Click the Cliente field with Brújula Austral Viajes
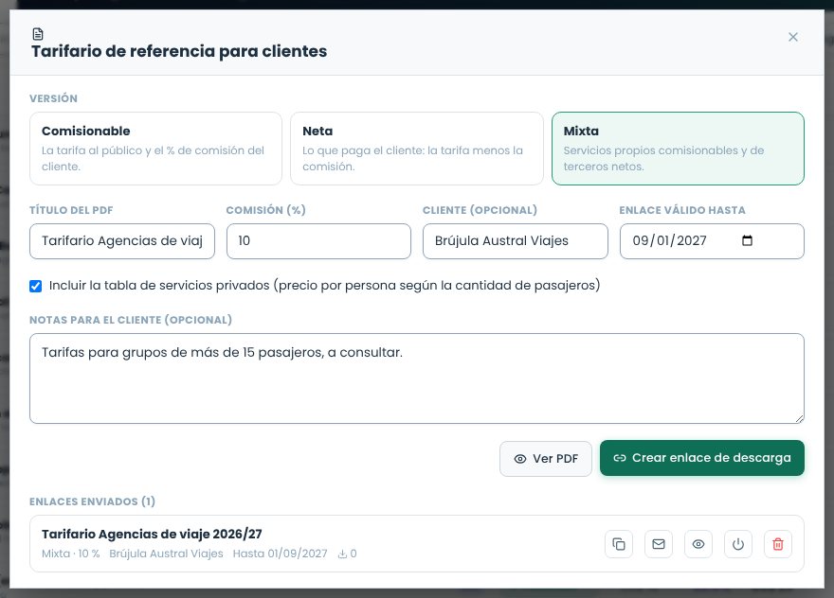Screen dimensions: 834x598 516,241
